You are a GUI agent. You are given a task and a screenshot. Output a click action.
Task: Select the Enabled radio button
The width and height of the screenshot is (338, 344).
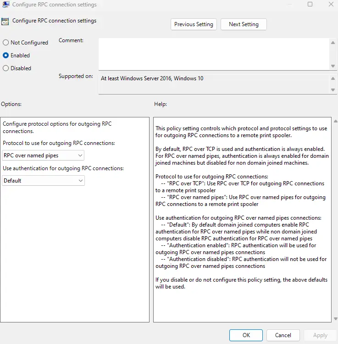click(x=6, y=55)
